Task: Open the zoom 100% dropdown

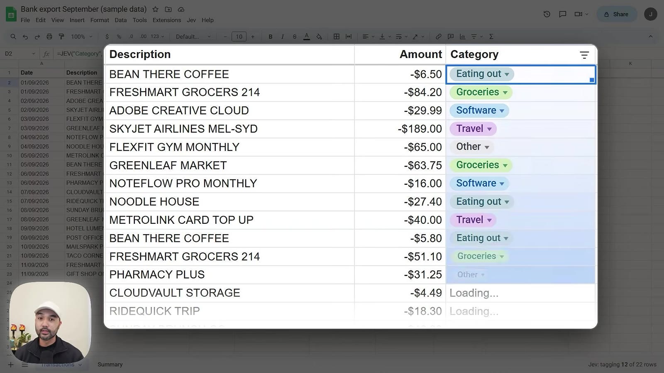Action: click(82, 36)
